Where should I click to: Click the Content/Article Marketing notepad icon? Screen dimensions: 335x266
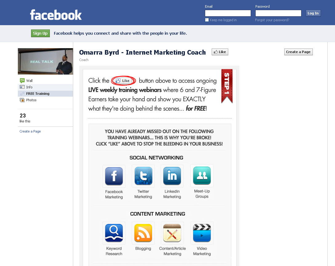coord(172,233)
